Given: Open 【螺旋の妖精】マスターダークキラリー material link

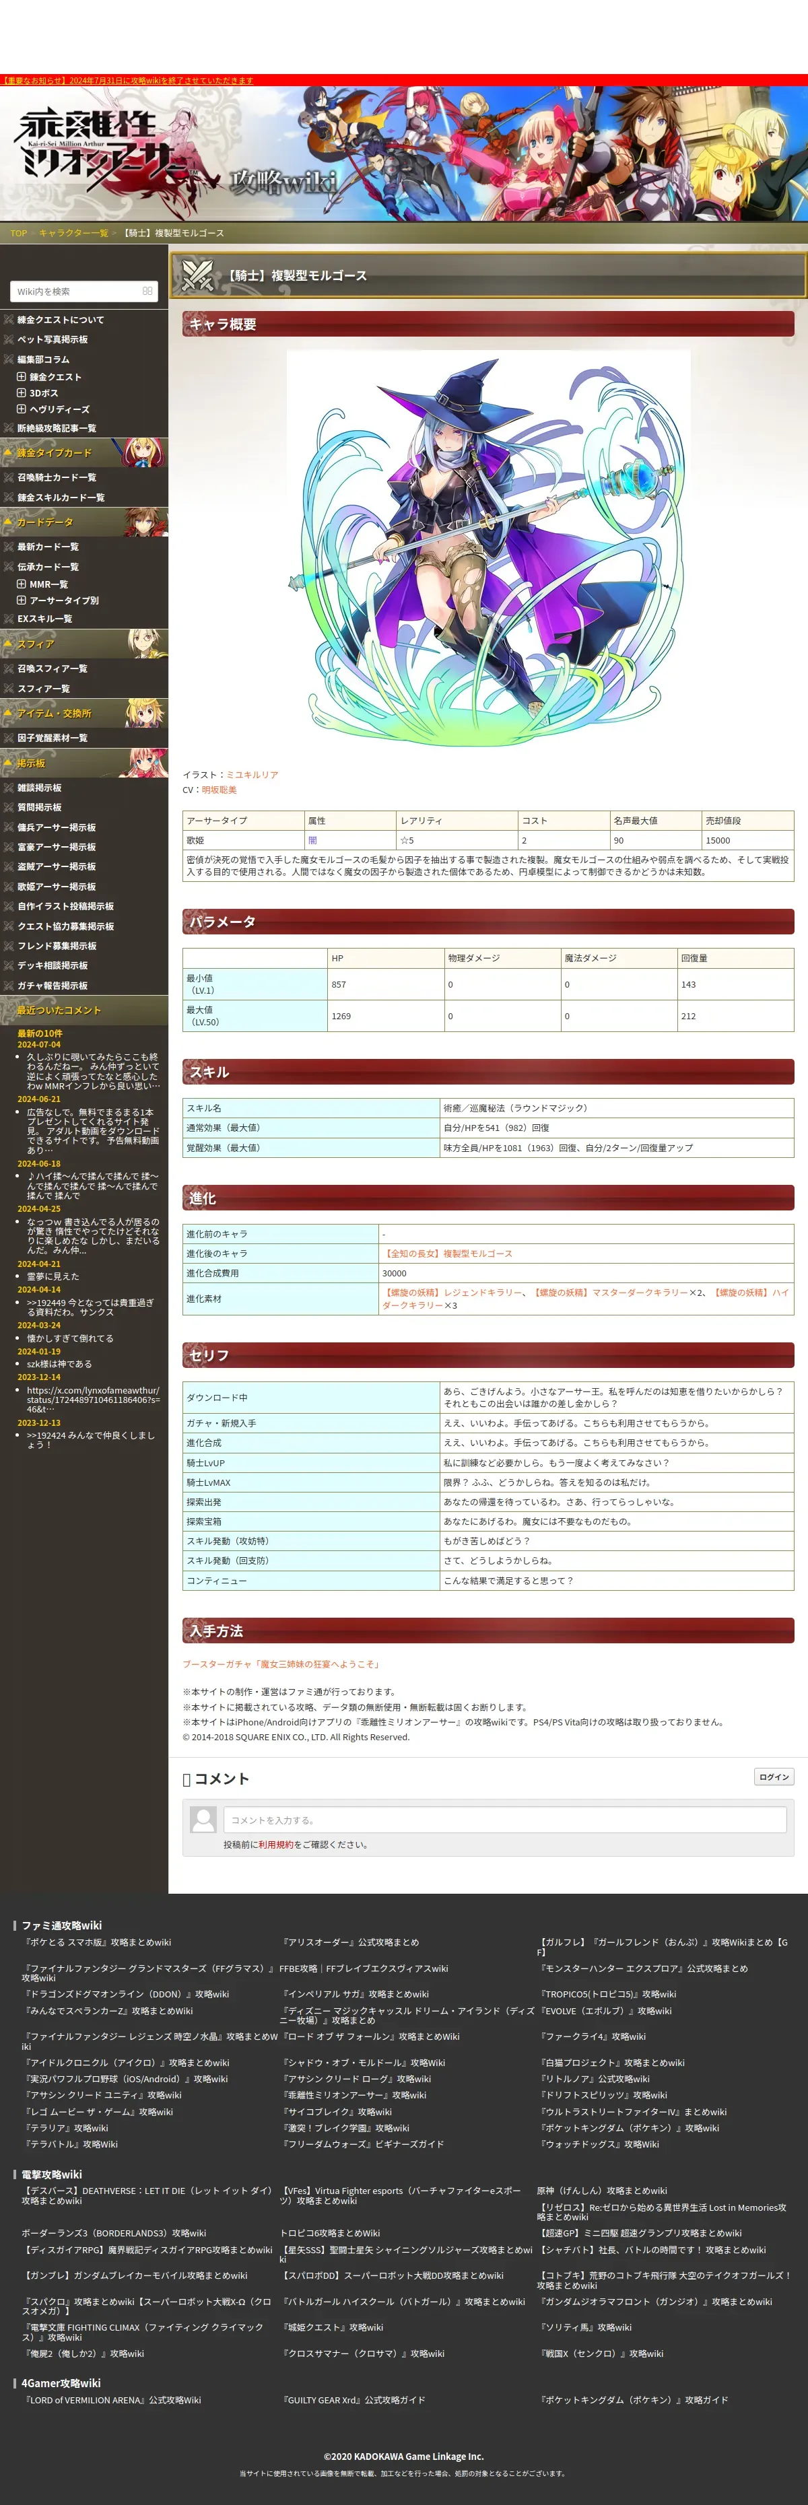Looking at the screenshot, I should pyautogui.click(x=609, y=1293).
